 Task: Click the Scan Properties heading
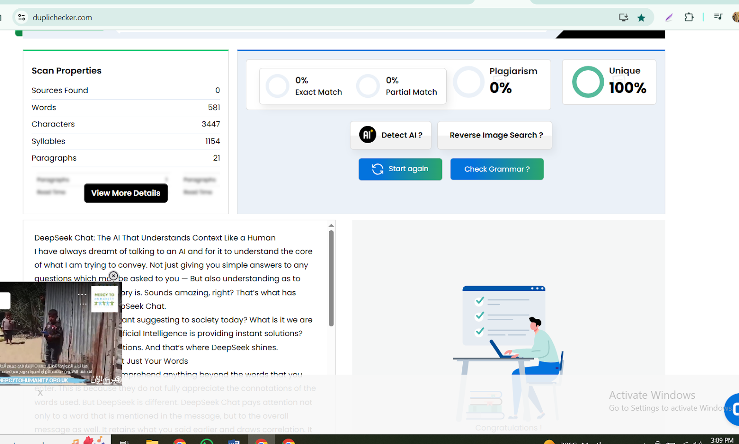[x=67, y=71]
